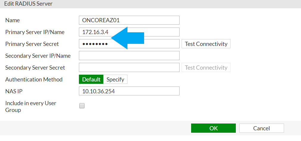
Task: Click the Primary Server Secret label
Action: tap(32, 44)
